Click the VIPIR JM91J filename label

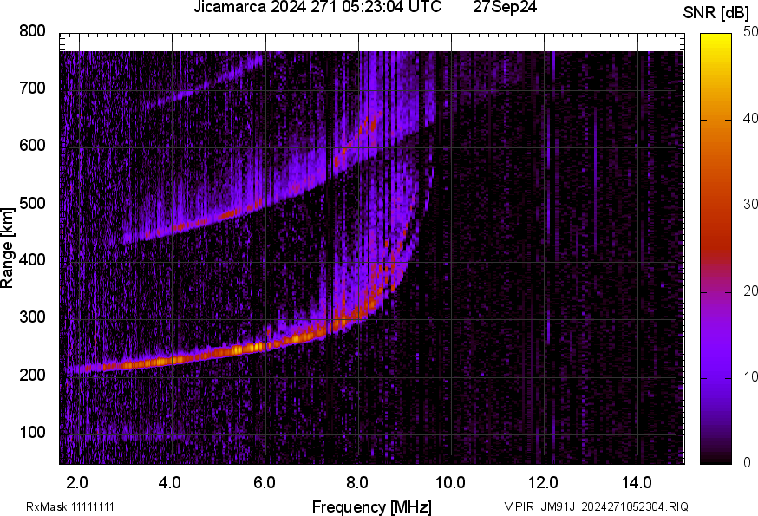(596, 506)
